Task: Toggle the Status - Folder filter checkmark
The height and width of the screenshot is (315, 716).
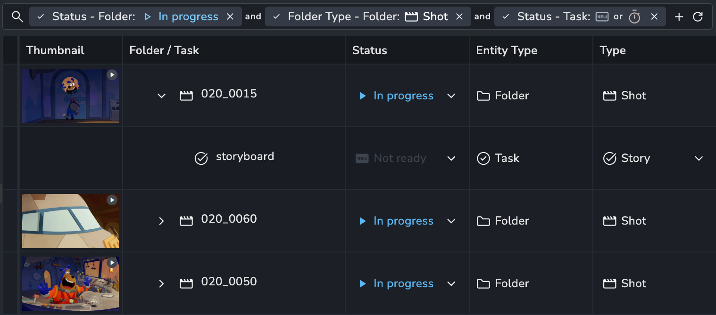Action: click(x=41, y=17)
